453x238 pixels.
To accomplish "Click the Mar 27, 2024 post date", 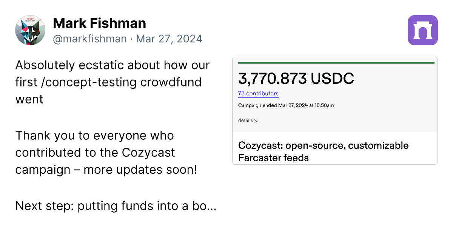I will (169, 39).
